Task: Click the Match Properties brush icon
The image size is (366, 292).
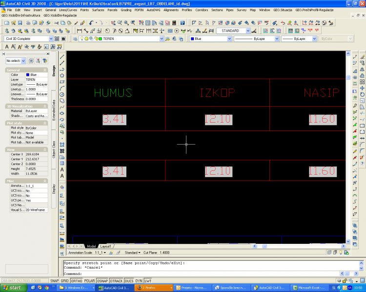Action: (76, 23)
